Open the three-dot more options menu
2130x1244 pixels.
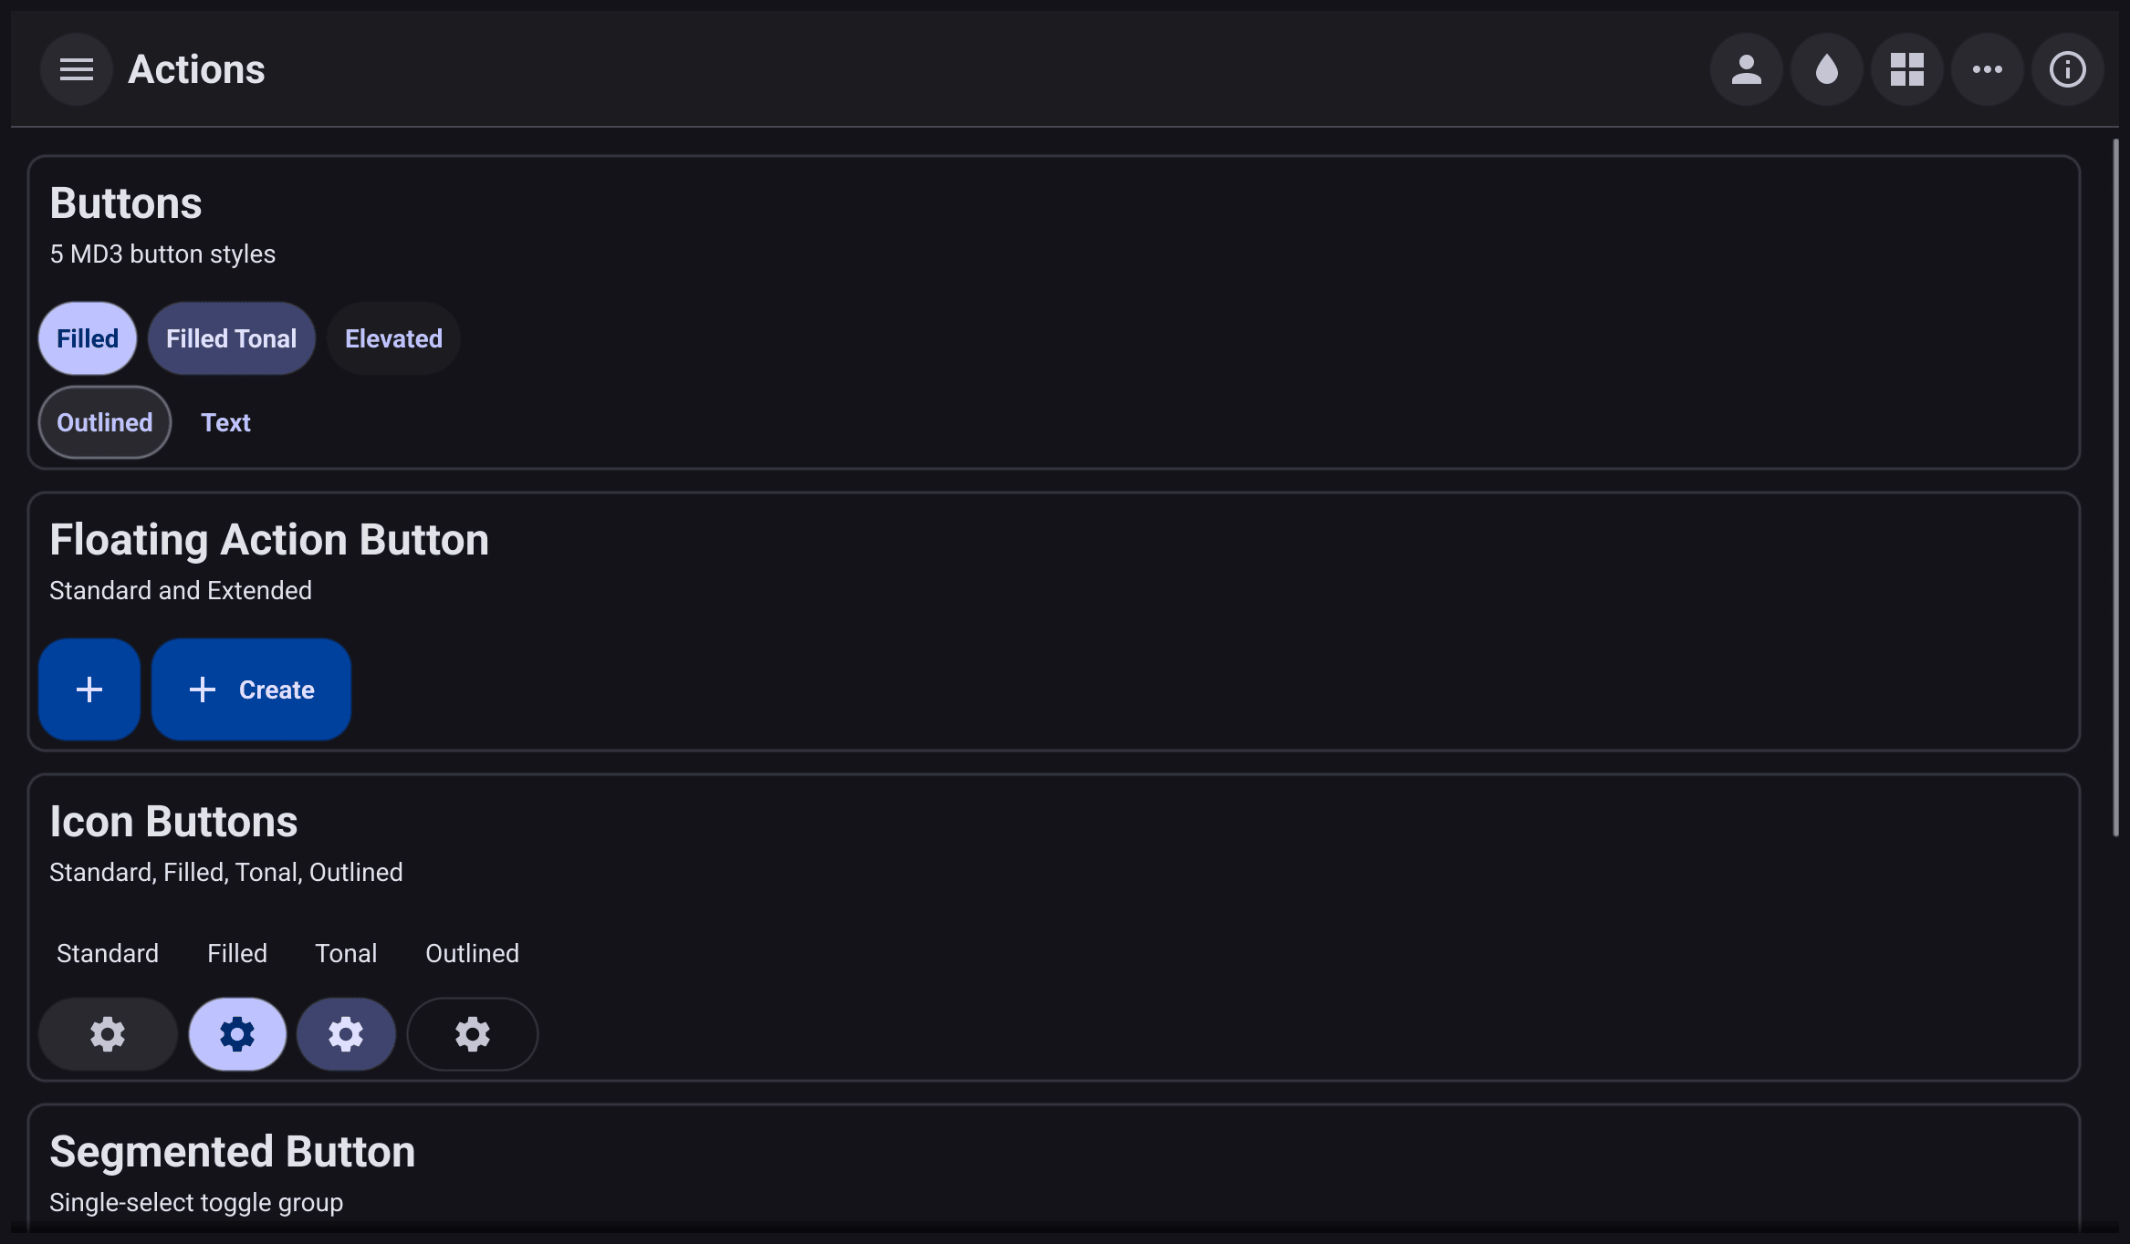(1988, 69)
